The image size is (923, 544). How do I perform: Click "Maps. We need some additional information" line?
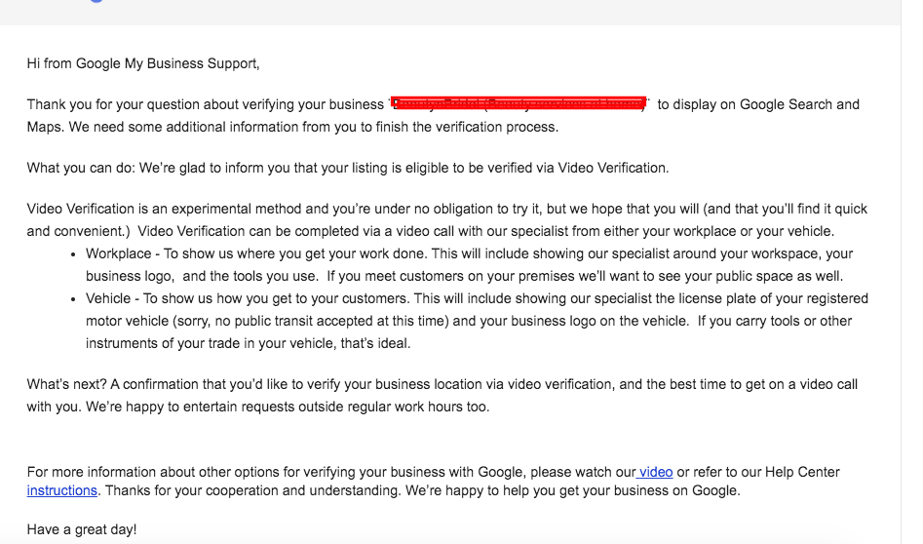pyautogui.click(x=292, y=127)
